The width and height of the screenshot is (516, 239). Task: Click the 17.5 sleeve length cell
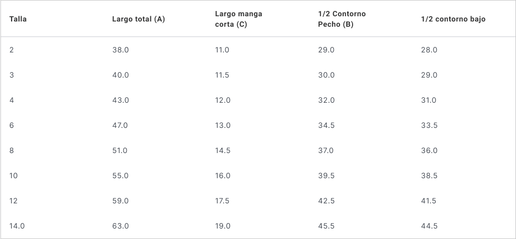pos(222,201)
